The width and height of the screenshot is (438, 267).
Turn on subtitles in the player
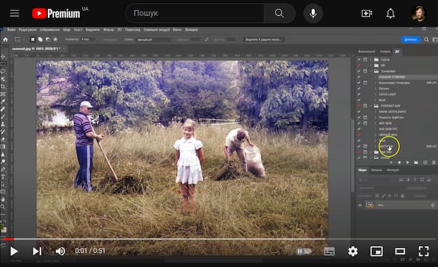tap(329, 251)
